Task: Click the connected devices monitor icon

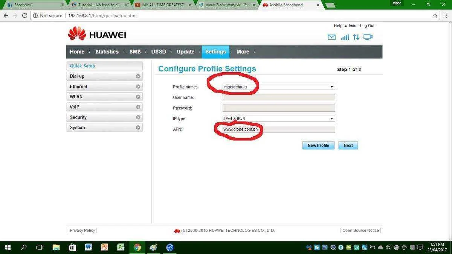Action: (368, 37)
